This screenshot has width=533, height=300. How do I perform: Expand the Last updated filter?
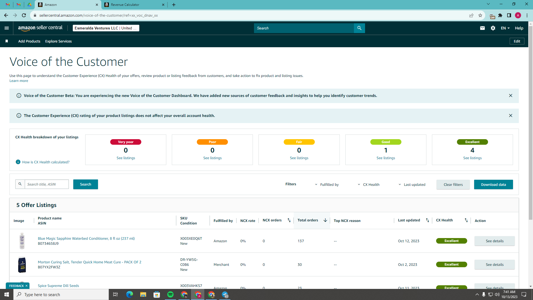(412, 184)
